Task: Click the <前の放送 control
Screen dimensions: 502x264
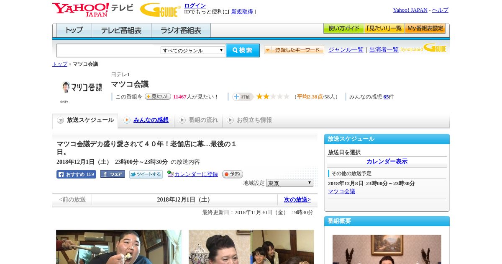Action: coord(72,199)
